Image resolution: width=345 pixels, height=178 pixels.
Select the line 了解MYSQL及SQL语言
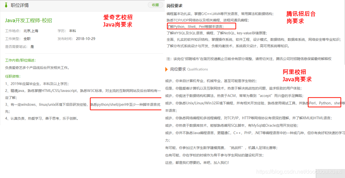pos(217,33)
